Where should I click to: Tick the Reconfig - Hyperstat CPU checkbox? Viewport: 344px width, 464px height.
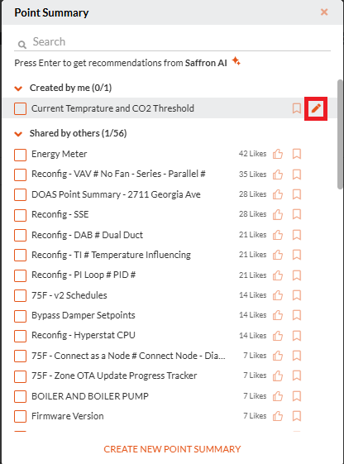[x=20, y=336]
